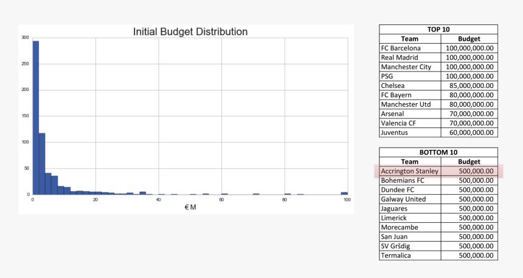
Task: Select the Morecambe team cell
Action: click(x=410, y=227)
